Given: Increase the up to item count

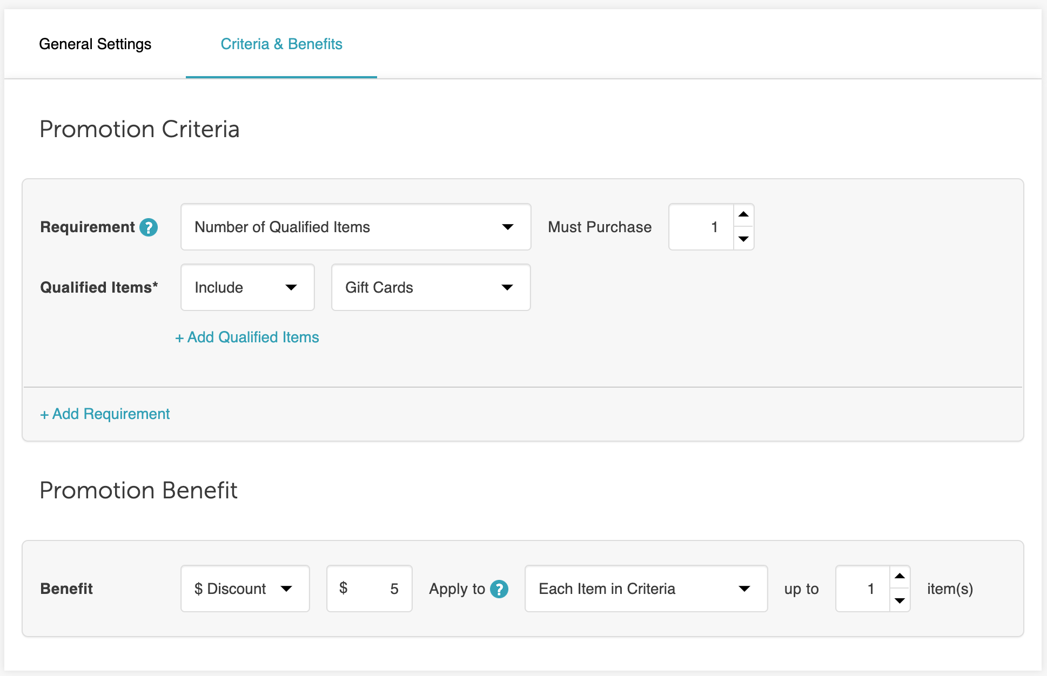Looking at the screenshot, I should 900,577.
